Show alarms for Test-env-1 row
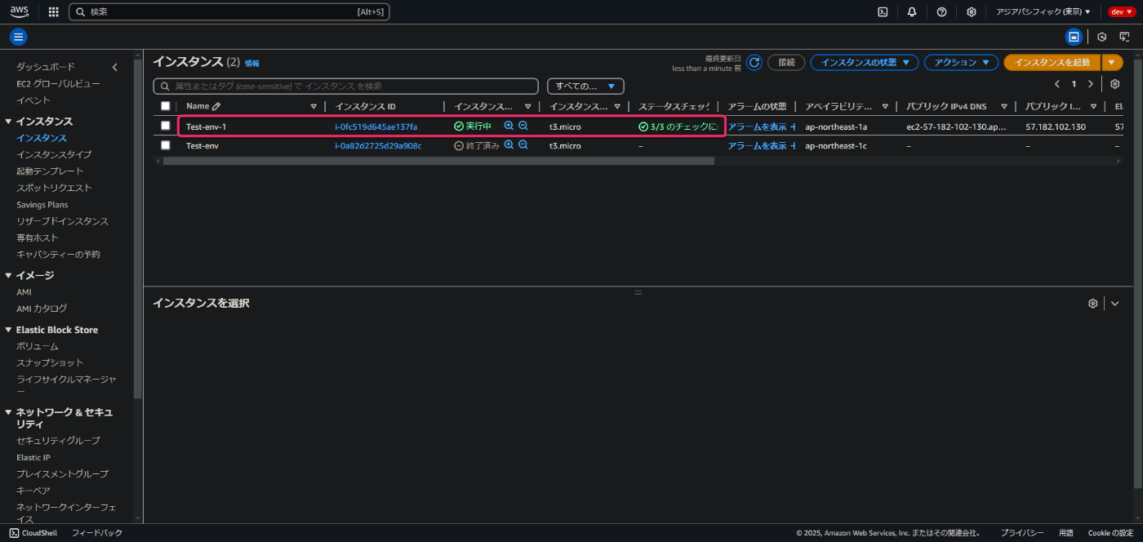This screenshot has width=1143, height=542. point(757,127)
